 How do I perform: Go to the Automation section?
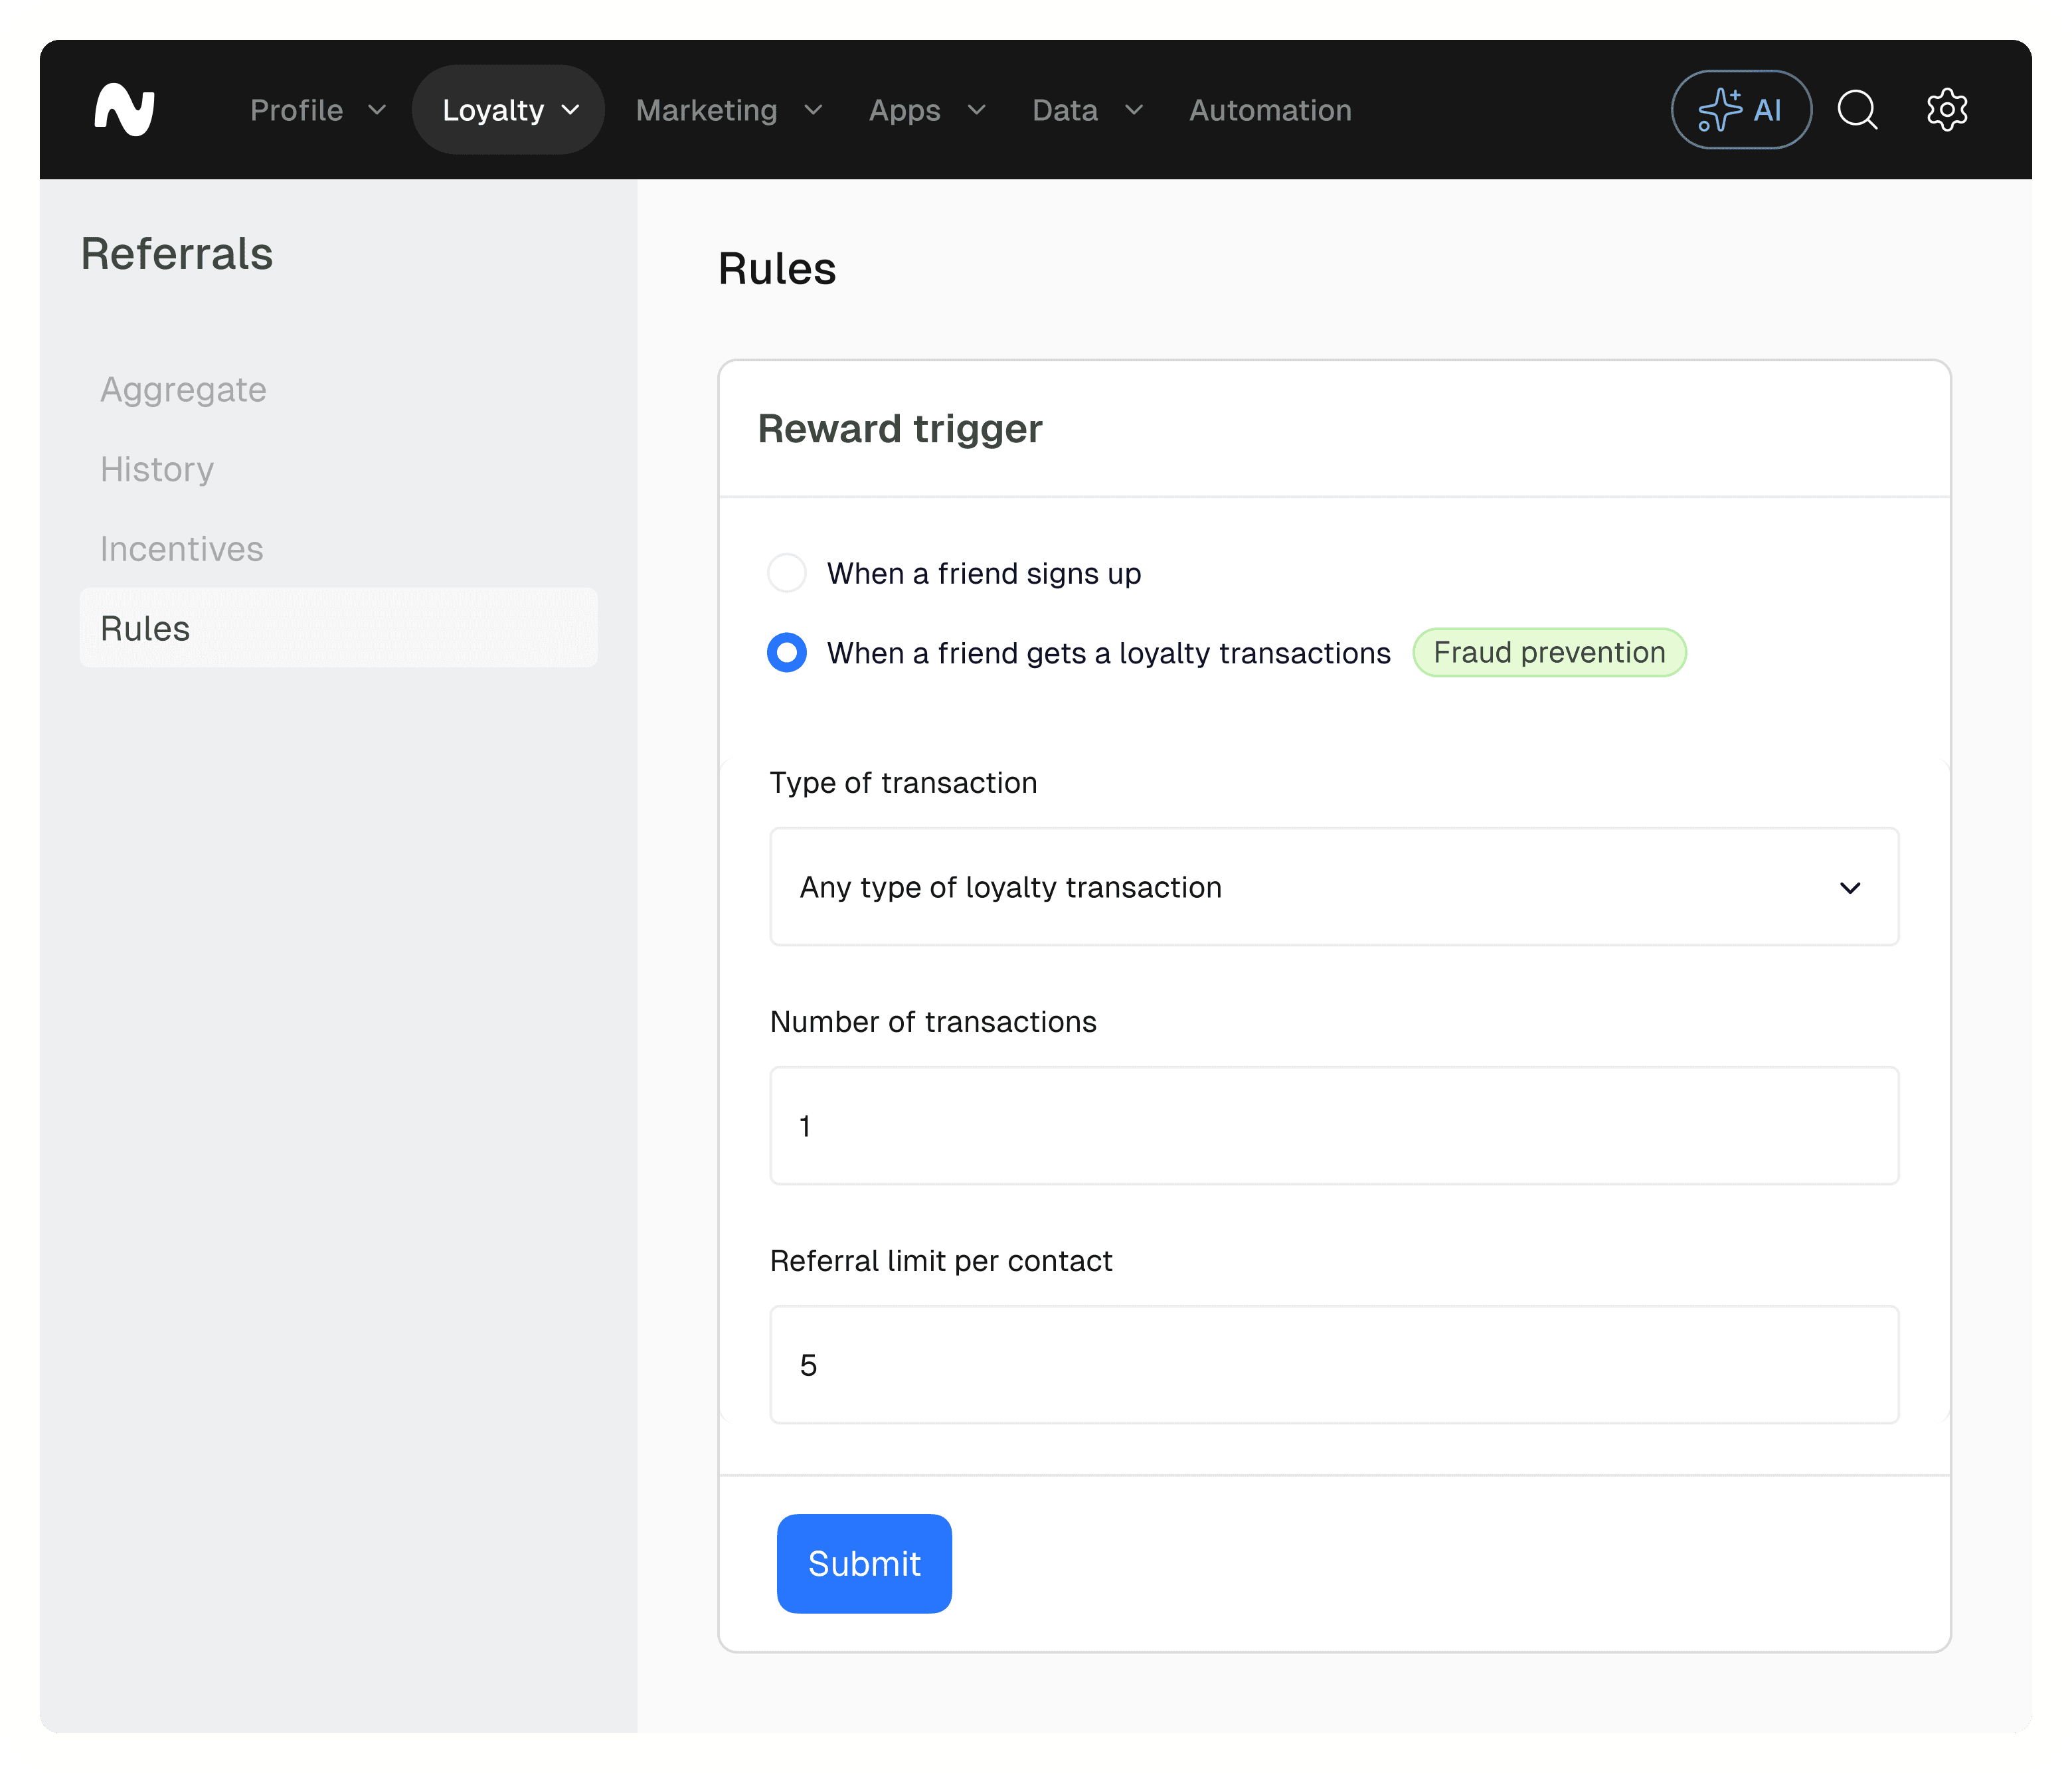pyautogui.click(x=1269, y=110)
